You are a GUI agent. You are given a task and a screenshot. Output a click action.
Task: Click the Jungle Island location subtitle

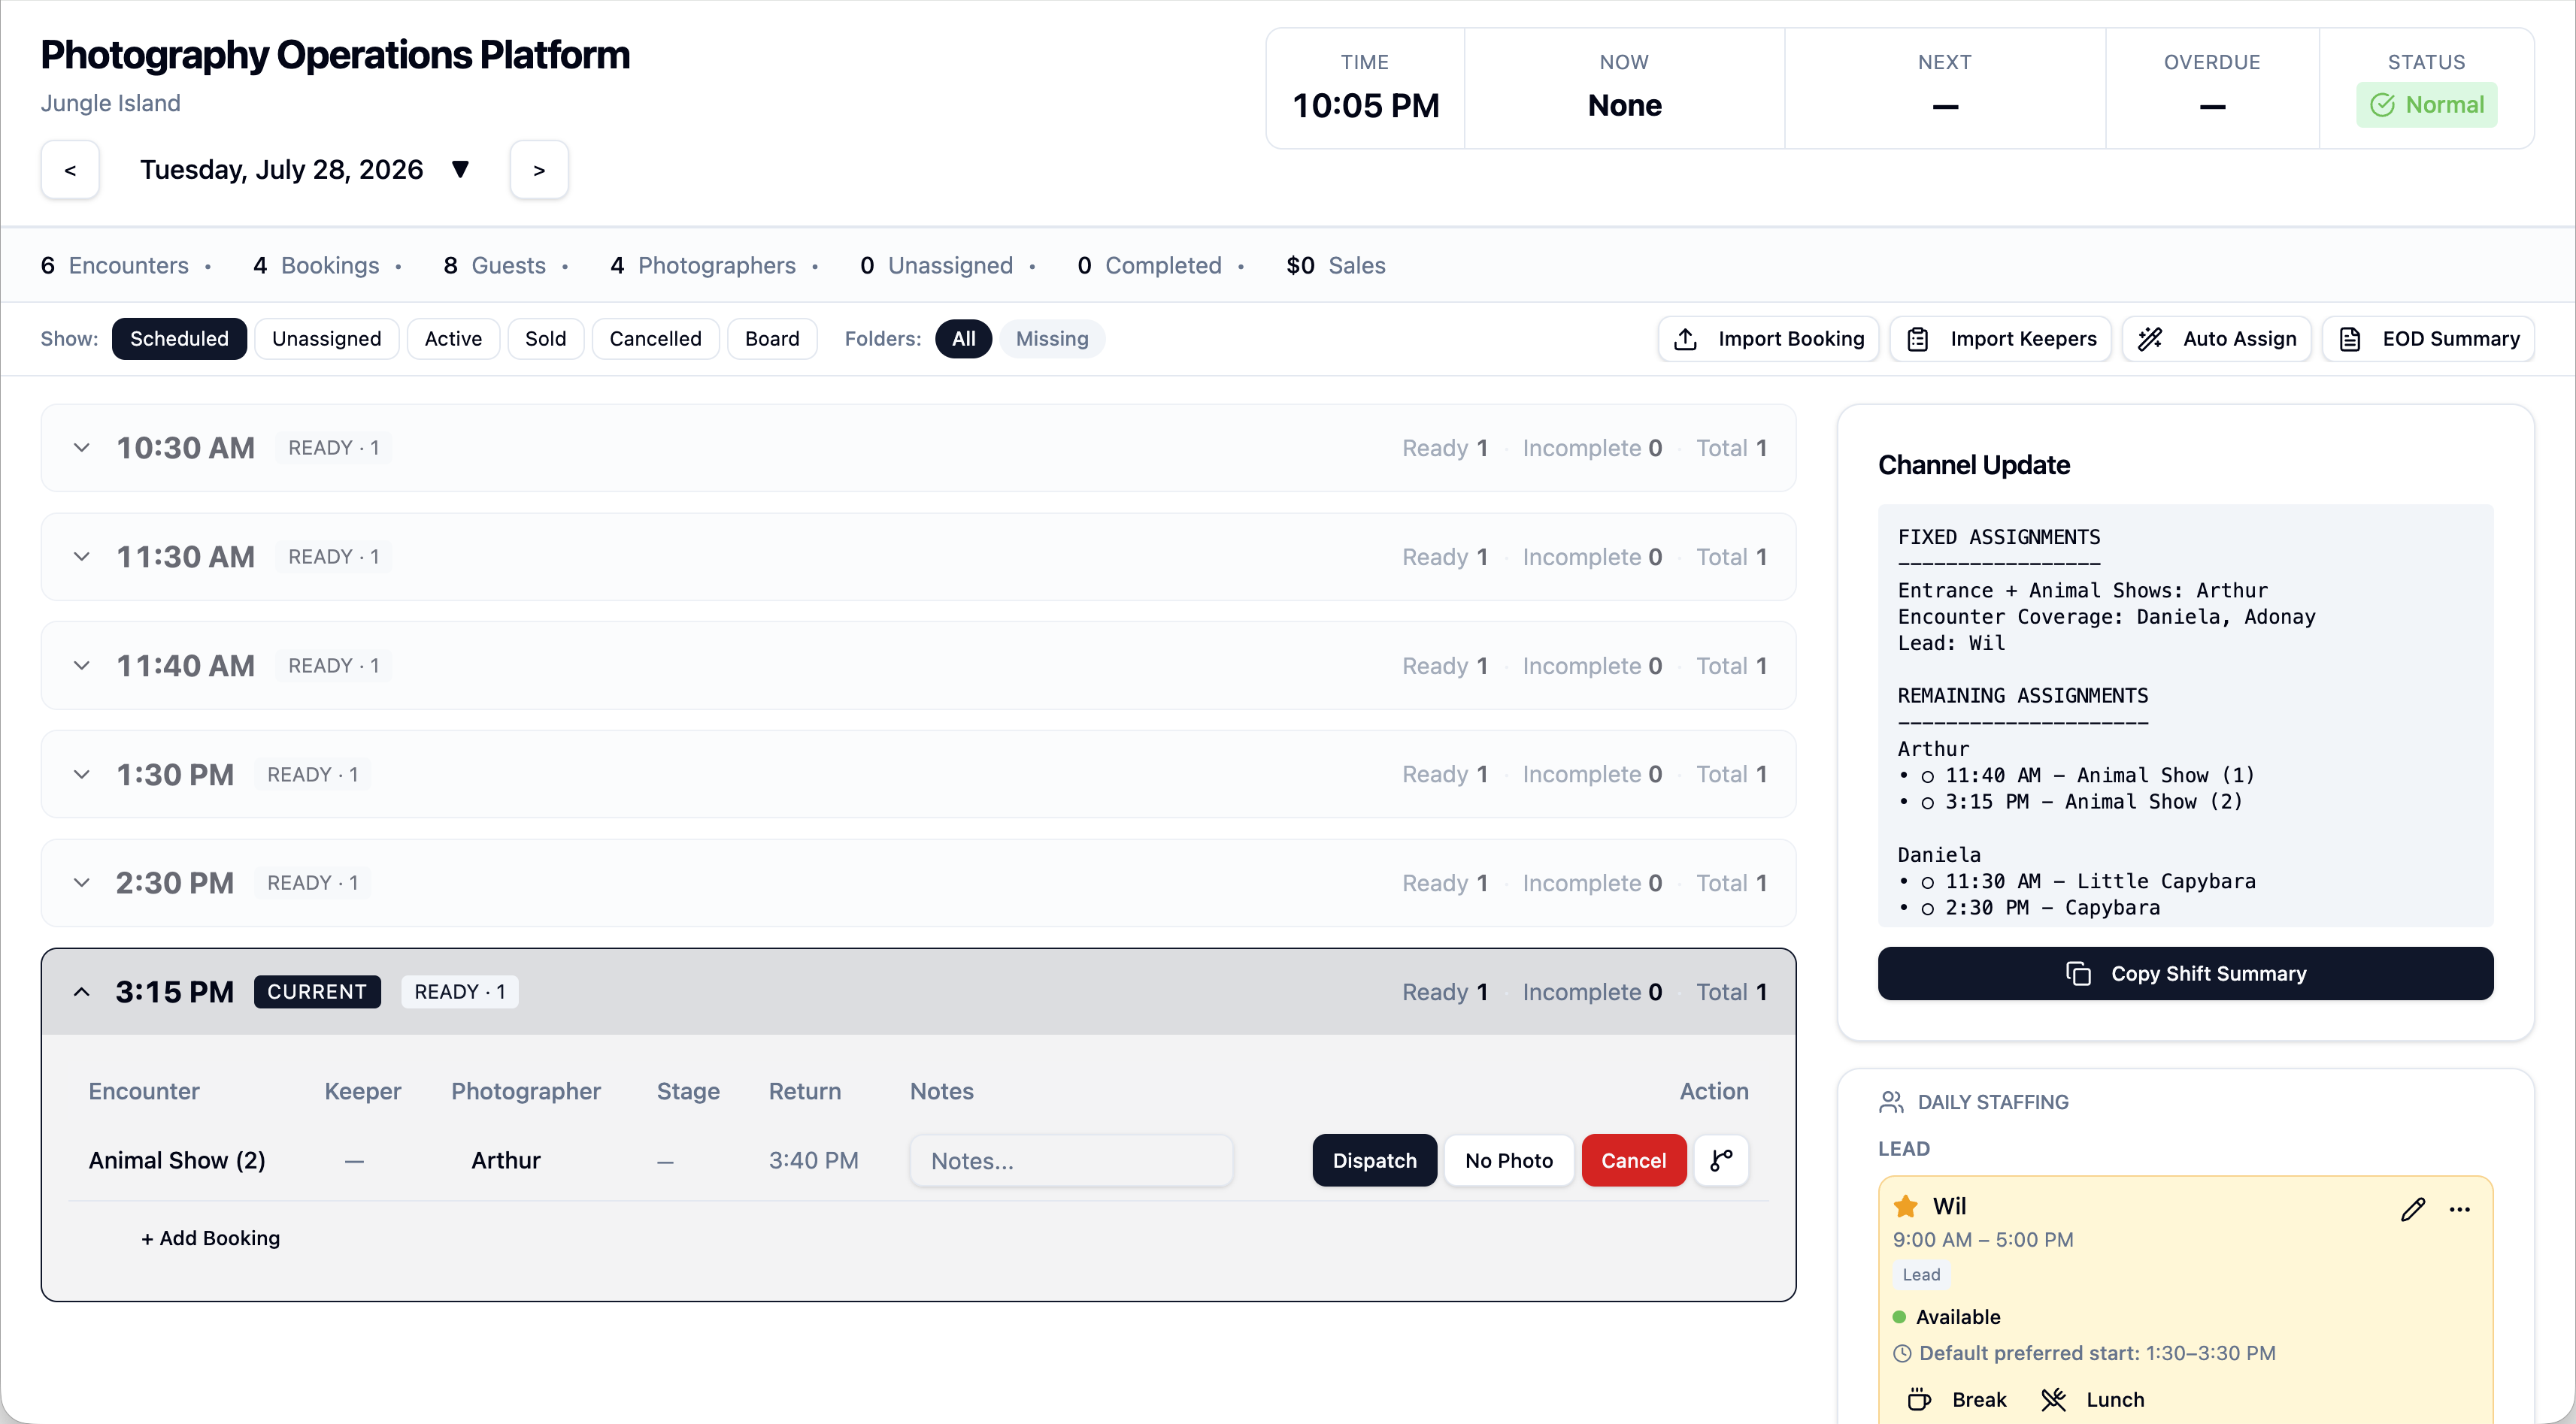(110, 103)
